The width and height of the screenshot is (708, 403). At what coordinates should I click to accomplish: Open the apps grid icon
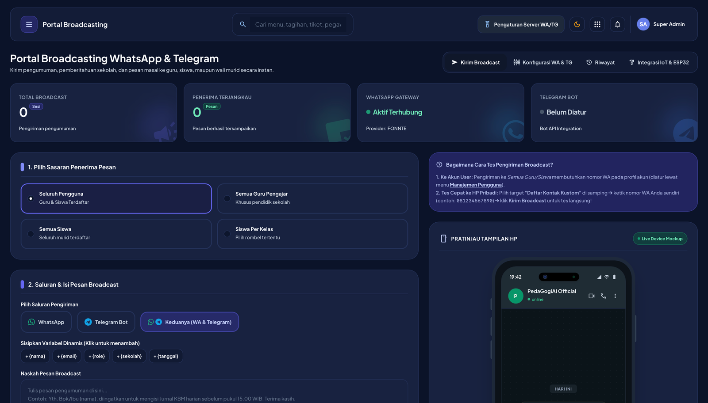coord(597,24)
